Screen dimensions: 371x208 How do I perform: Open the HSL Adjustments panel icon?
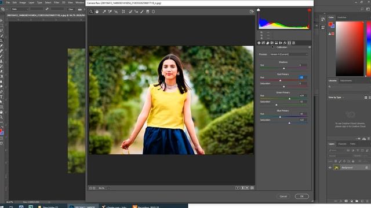point(272,43)
